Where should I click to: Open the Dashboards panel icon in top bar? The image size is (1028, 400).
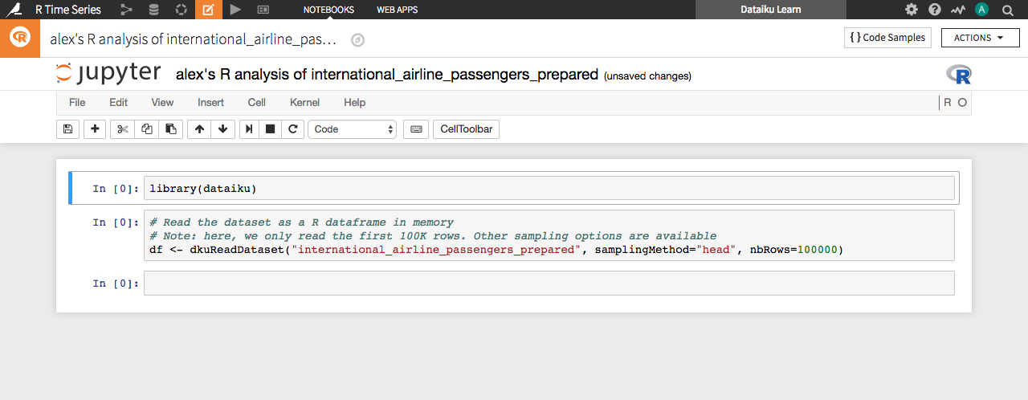pyautogui.click(x=263, y=10)
